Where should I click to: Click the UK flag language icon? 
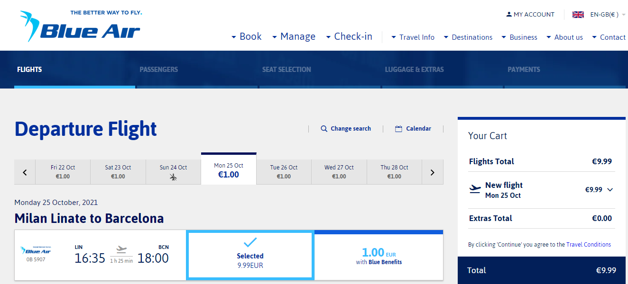(x=578, y=15)
